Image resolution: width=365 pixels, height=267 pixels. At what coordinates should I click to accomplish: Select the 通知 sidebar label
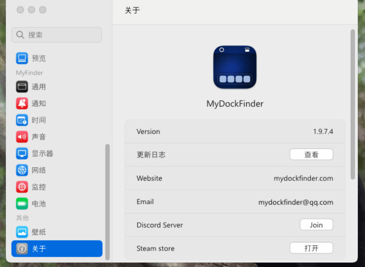coord(38,103)
